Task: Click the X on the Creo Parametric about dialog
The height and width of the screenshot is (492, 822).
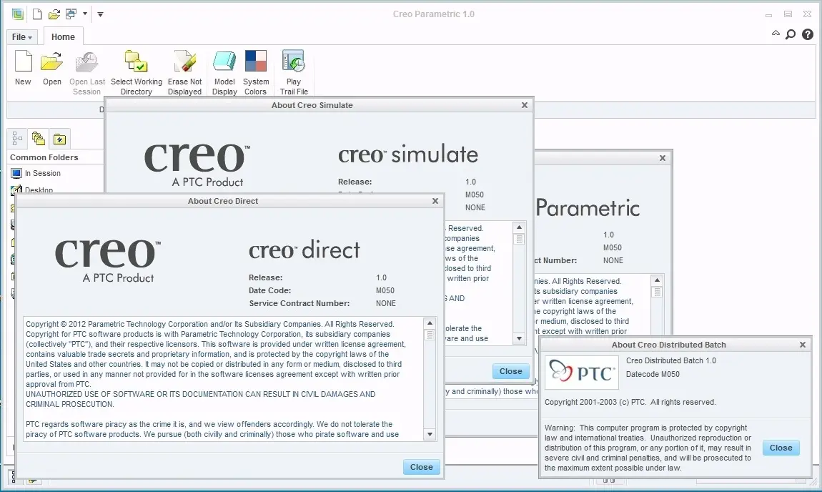Action: [x=663, y=158]
